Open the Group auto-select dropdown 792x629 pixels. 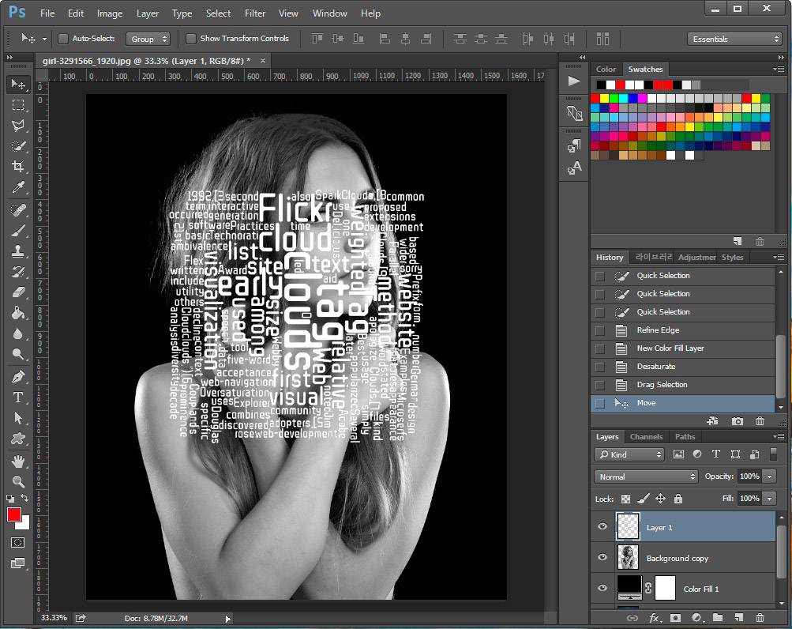pyautogui.click(x=148, y=39)
